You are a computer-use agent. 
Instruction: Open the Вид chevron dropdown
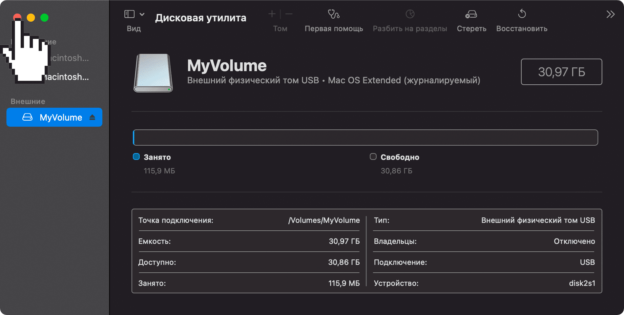(x=142, y=14)
